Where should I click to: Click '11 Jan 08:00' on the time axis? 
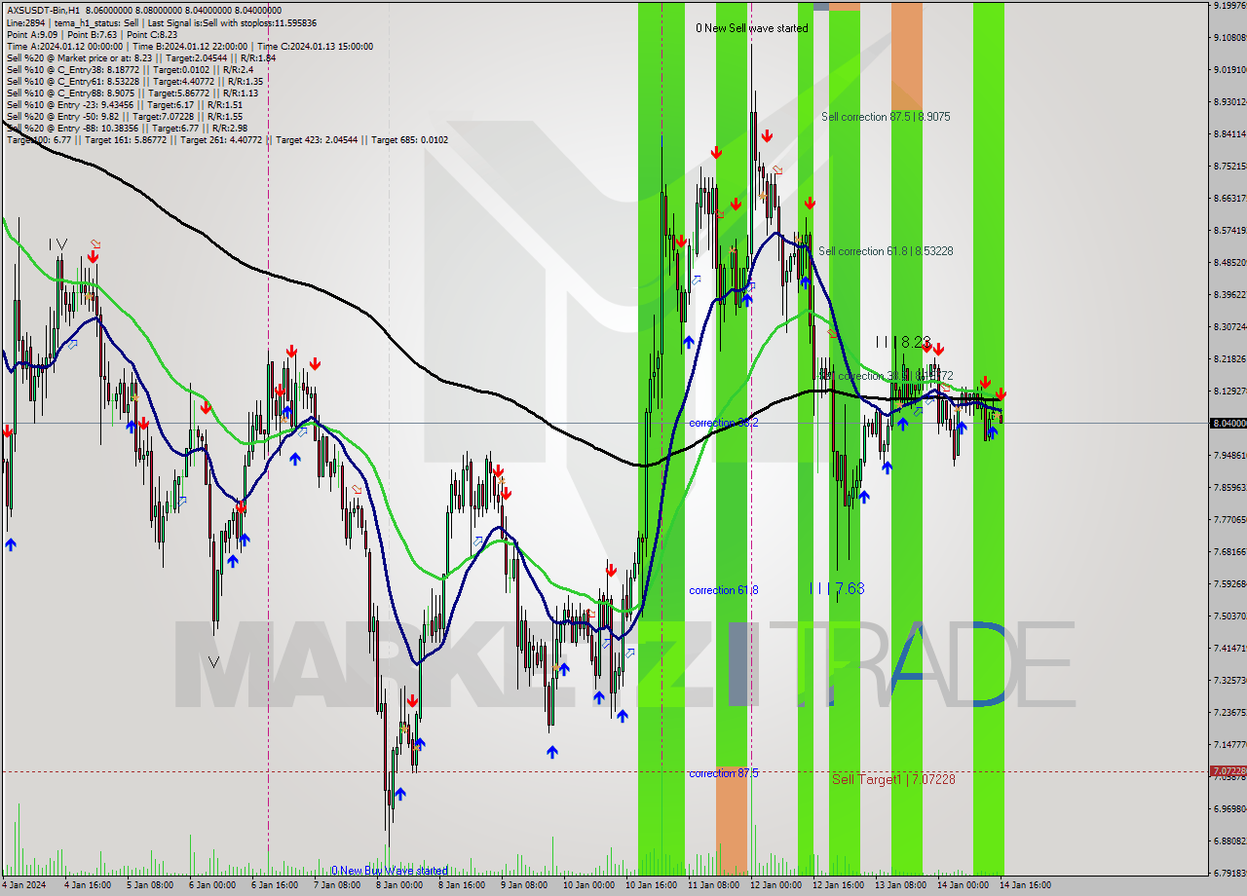tap(713, 885)
